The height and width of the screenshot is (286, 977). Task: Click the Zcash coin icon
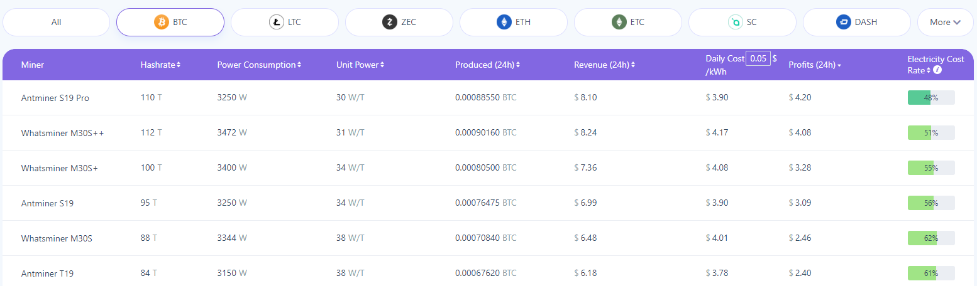point(390,23)
